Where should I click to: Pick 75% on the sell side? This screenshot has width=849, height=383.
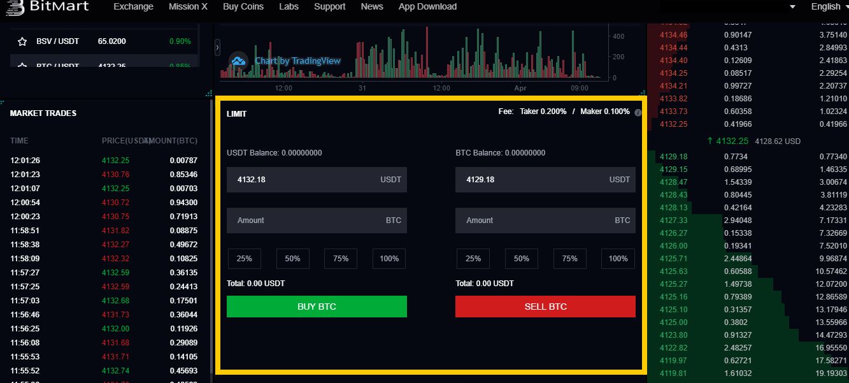(x=570, y=259)
